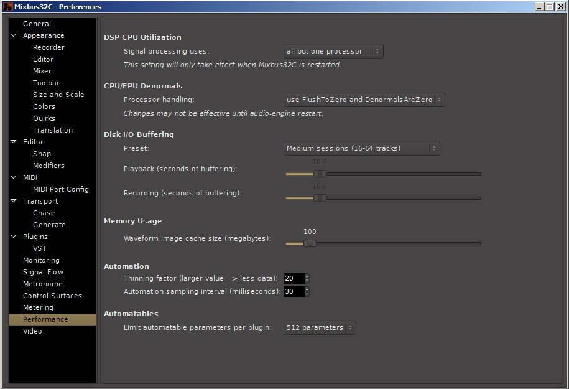Decrease the Thinning factor with down arrow
The height and width of the screenshot is (389, 569).
click(x=307, y=281)
